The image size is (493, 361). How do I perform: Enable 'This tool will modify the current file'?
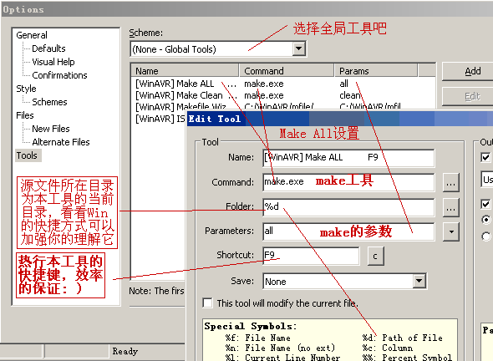pyautogui.click(x=207, y=303)
